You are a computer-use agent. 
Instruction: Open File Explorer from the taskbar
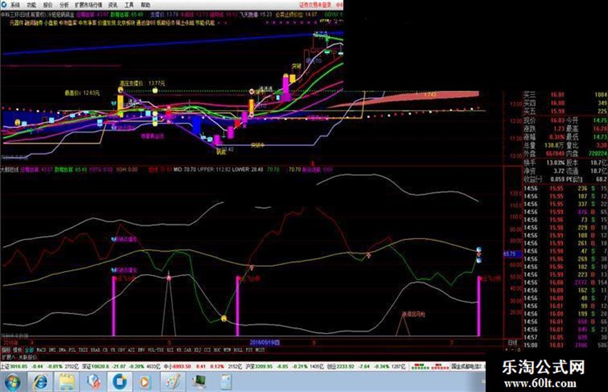coord(66,382)
